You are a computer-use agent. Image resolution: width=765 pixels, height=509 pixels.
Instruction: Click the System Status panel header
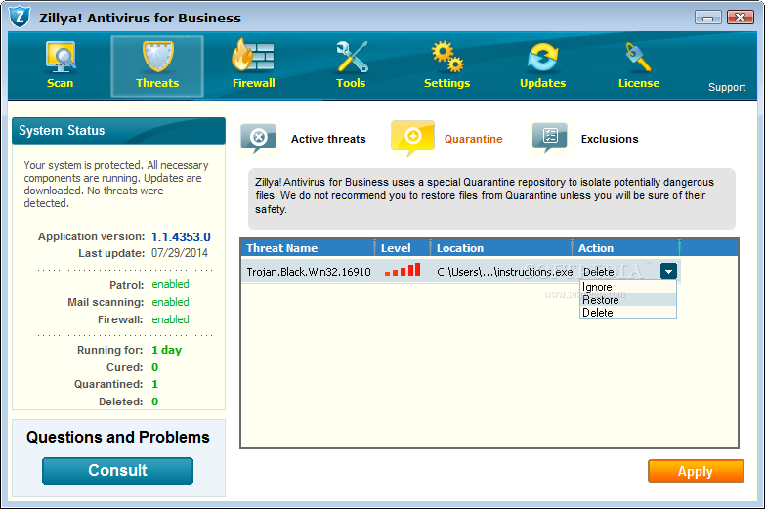tap(118, 130)
